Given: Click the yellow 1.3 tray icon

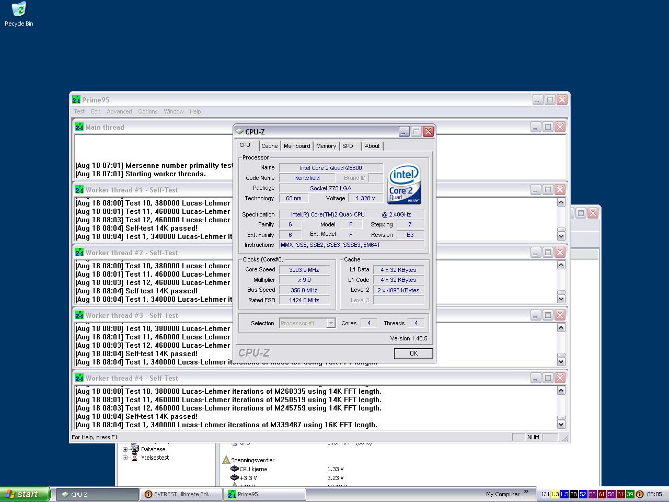Looking at the screenshot, I should click(555, 494).
